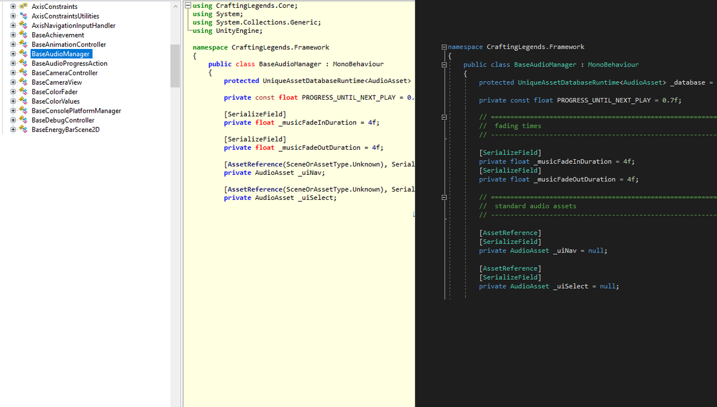Expand the BaseEnergyBarScene2D tree node
This screenshot has height=407, width=717.
pyautogui.click(x=13, y=129)
